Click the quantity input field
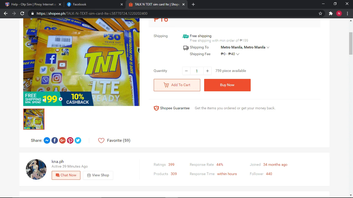The height and width of the screenshot is (198, 353). pyautogui.click(x=197, y=71)
